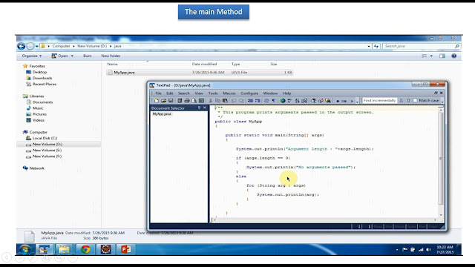Sort by the Date modified column header
The width and height of the screenshot is (475, 267).
204,65
